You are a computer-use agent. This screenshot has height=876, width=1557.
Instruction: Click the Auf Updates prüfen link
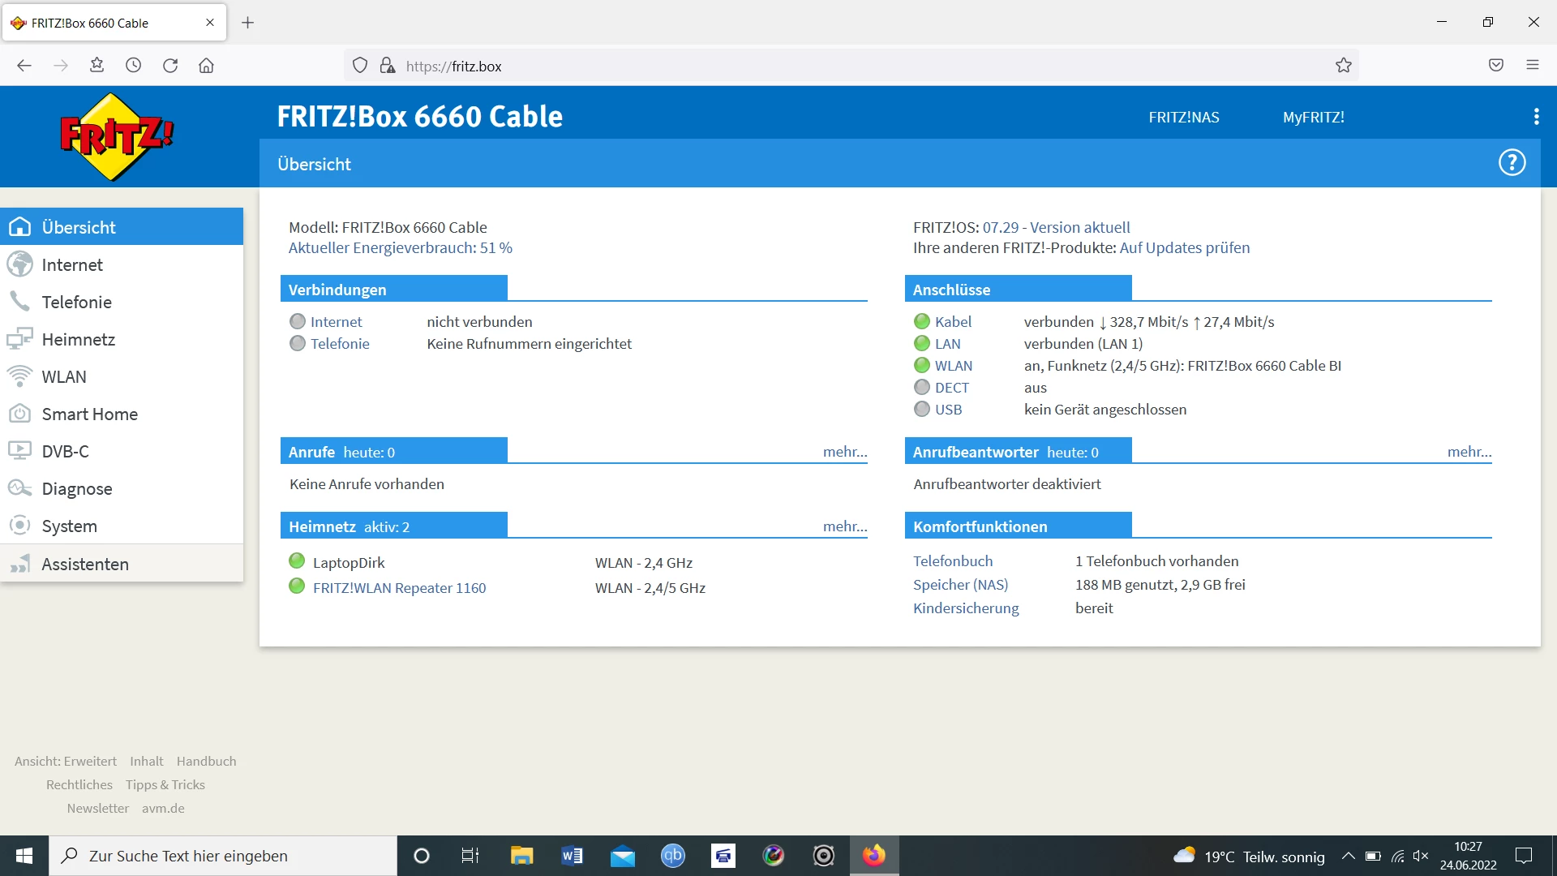coord(1184,247)
